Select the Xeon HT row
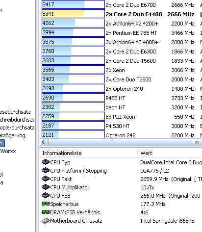Image resolution: width=202 pixels, height=232 pixels. coord(122,107)
